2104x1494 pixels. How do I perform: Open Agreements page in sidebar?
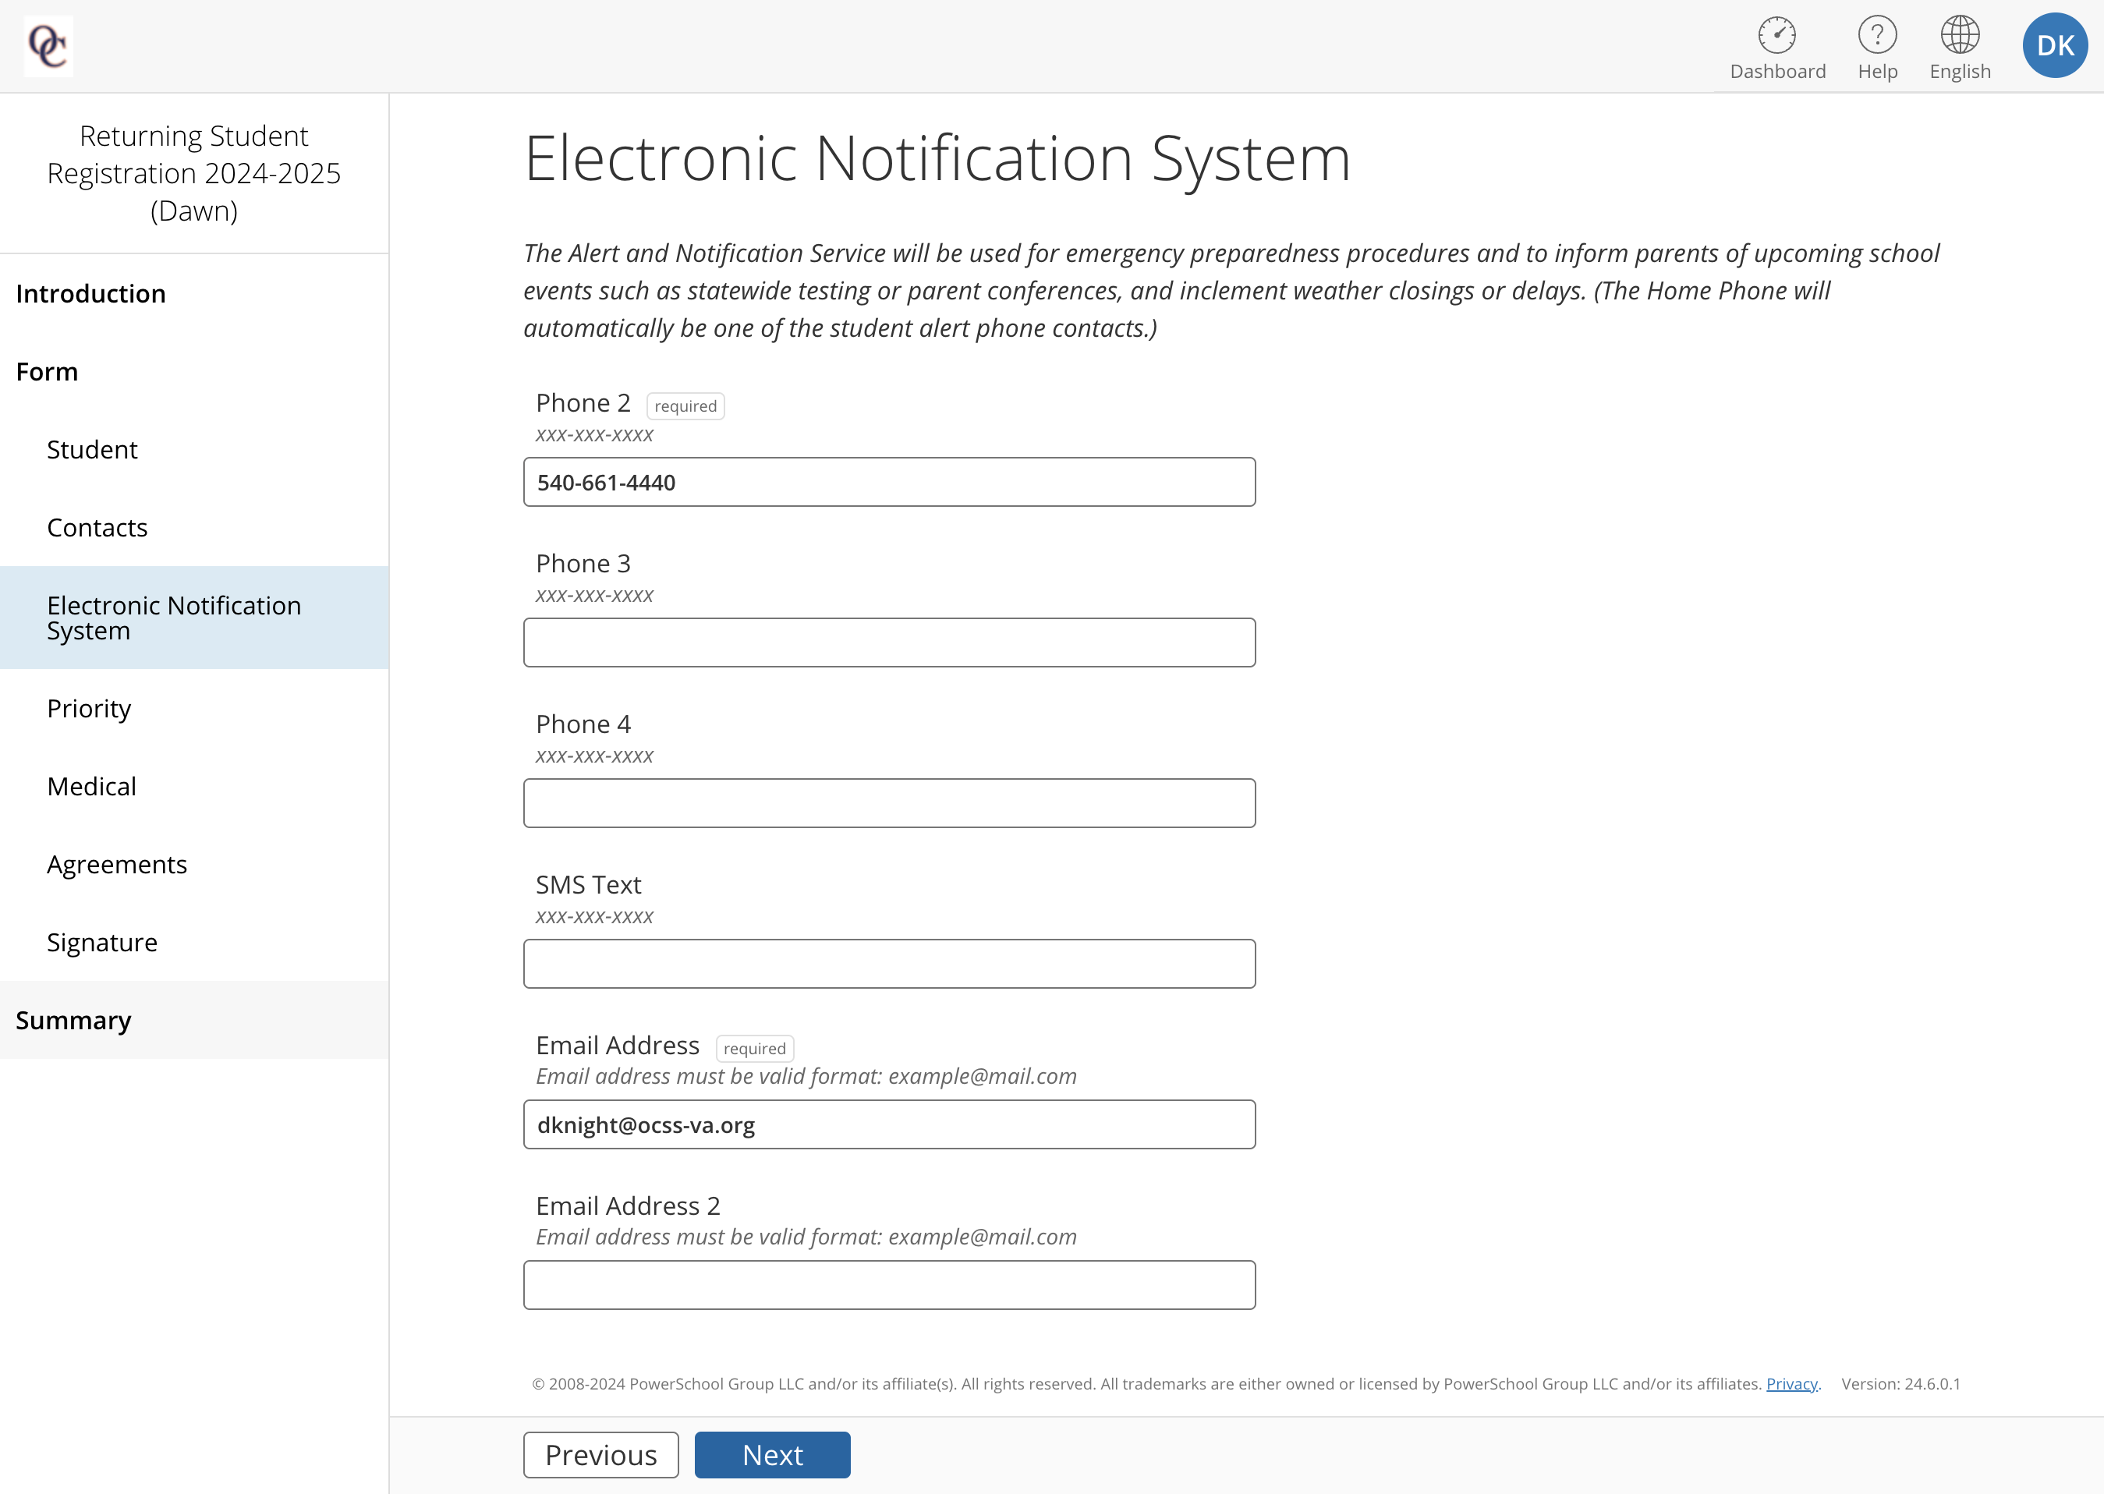[117, 865]
